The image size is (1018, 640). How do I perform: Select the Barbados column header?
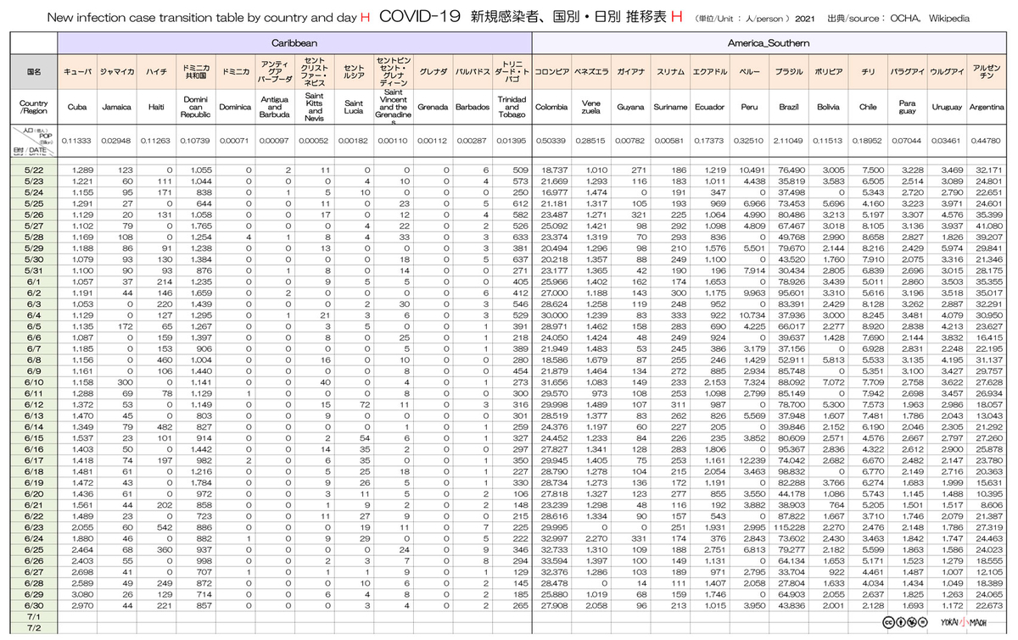(472, 107)
